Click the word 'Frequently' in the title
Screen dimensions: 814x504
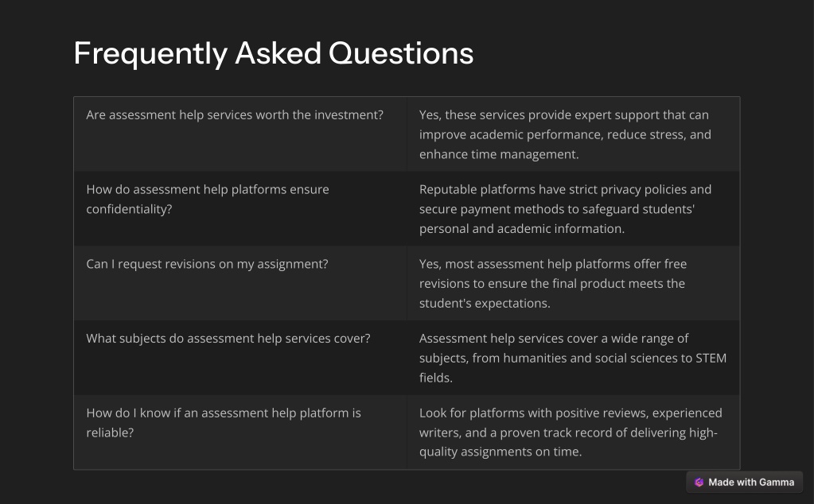coord(150,54)
